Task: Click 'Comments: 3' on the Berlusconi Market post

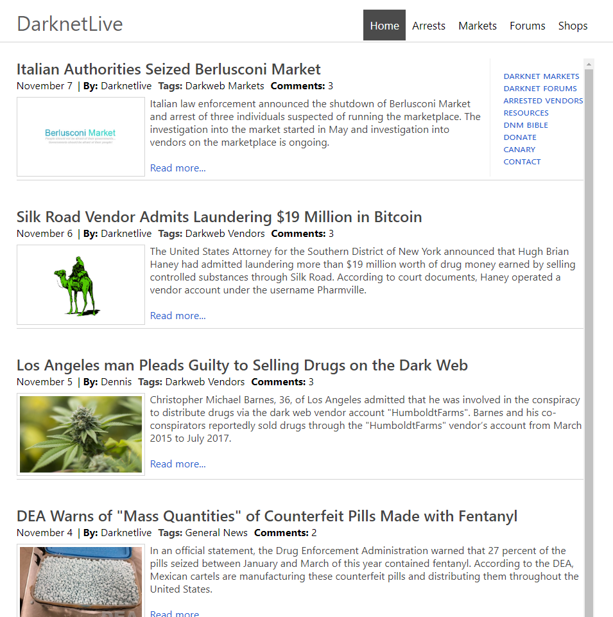Action: (x=302, y=86)
